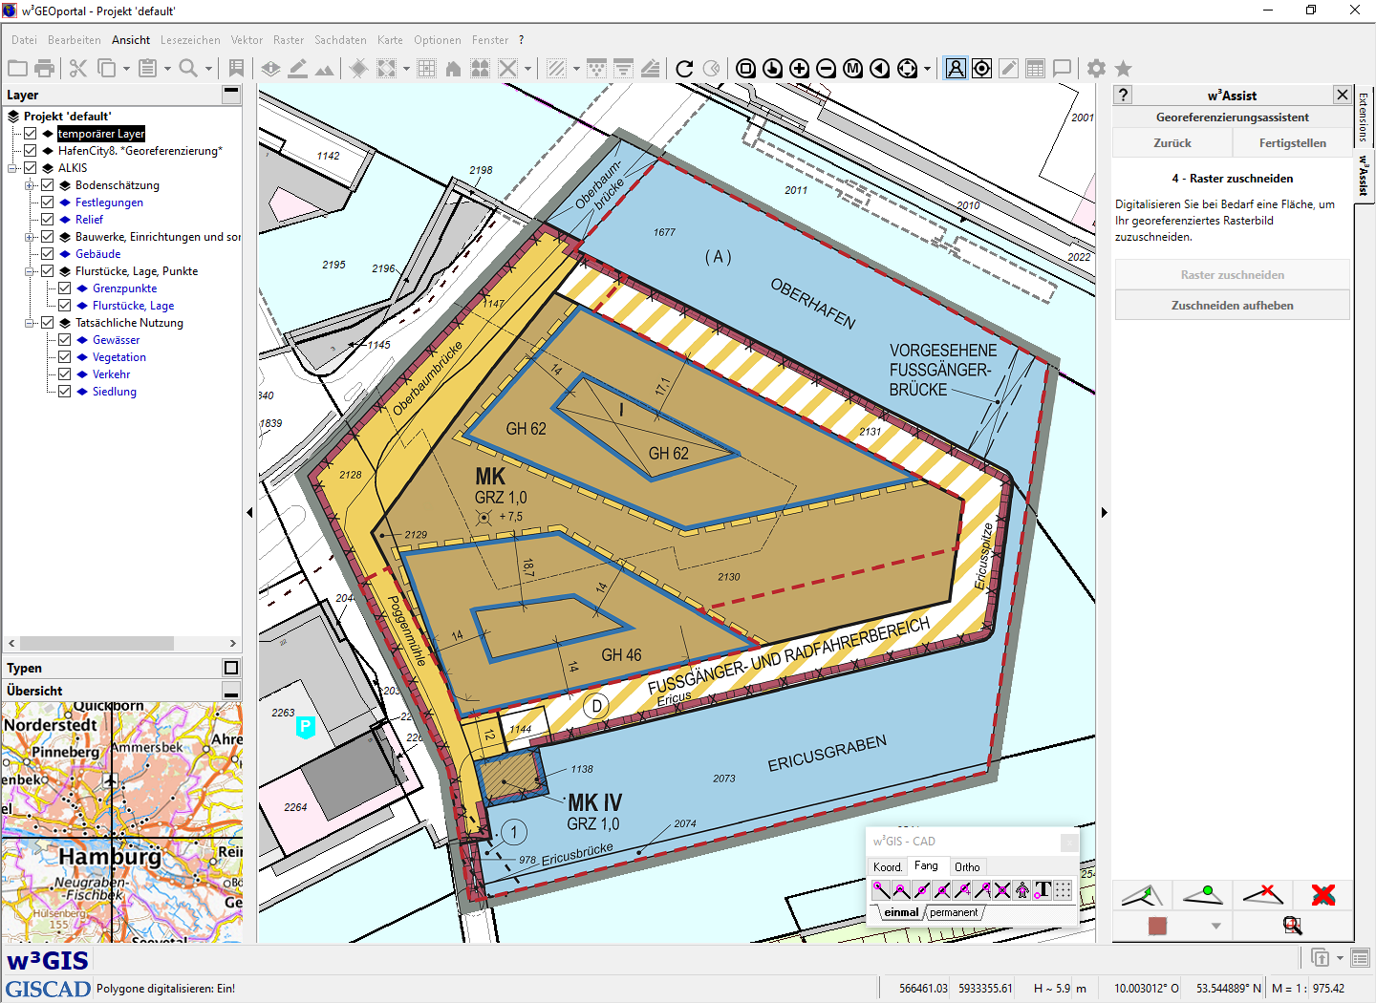Click the zoom in plus circle icon
The height and width of the screenshot is (1003, 1376).
click(800, 68)
